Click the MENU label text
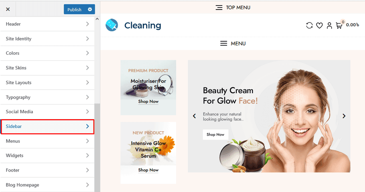Screen dimensions: 365x192 pyautogui.click(x=238, y=44)
